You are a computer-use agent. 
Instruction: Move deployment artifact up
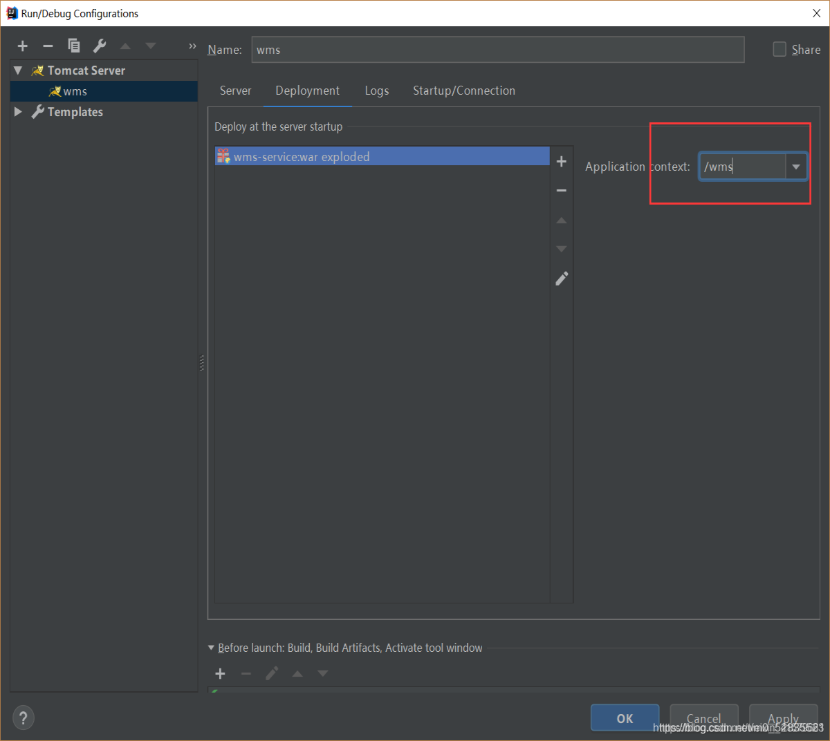(562, 221)
